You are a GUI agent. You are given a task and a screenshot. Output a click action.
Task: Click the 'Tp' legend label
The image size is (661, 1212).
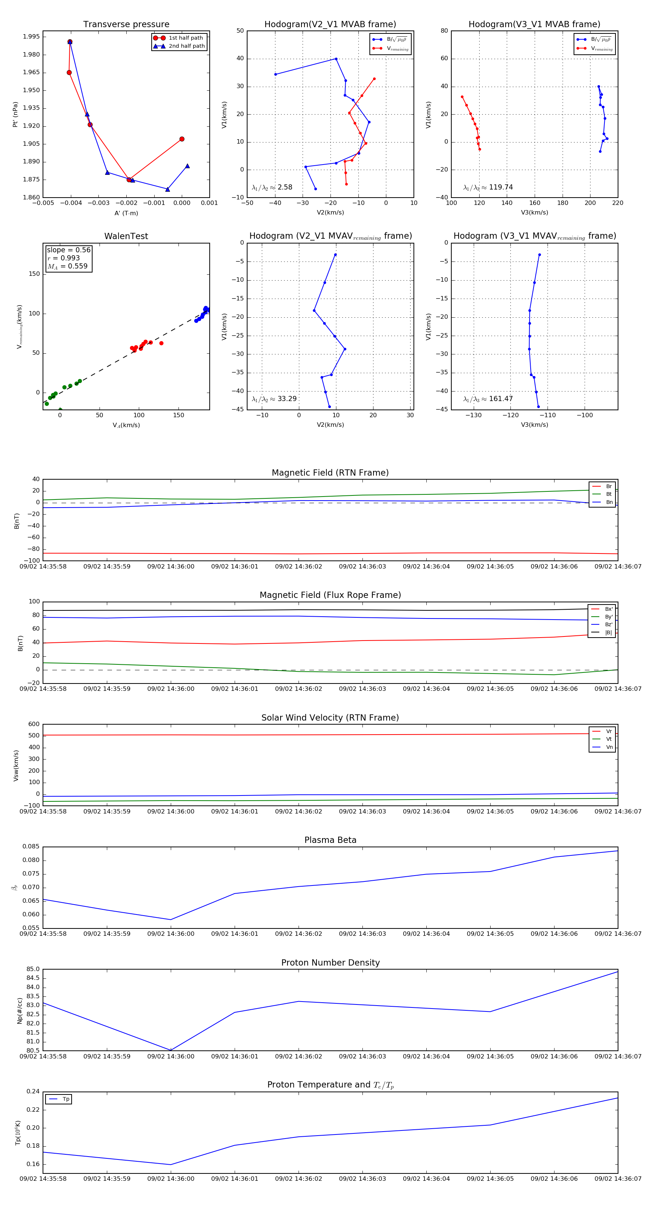[66, 1100]
